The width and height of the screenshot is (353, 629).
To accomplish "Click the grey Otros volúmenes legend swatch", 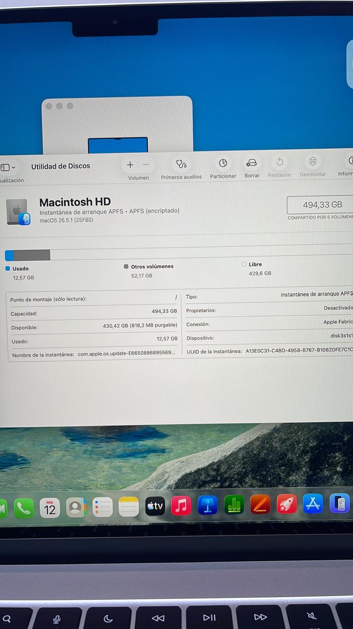I will [126, 266].
